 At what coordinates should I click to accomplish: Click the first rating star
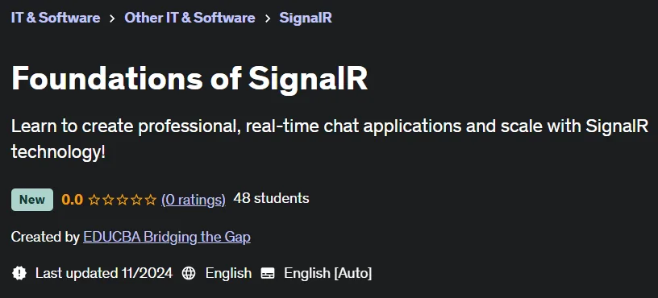coord(94,200)
